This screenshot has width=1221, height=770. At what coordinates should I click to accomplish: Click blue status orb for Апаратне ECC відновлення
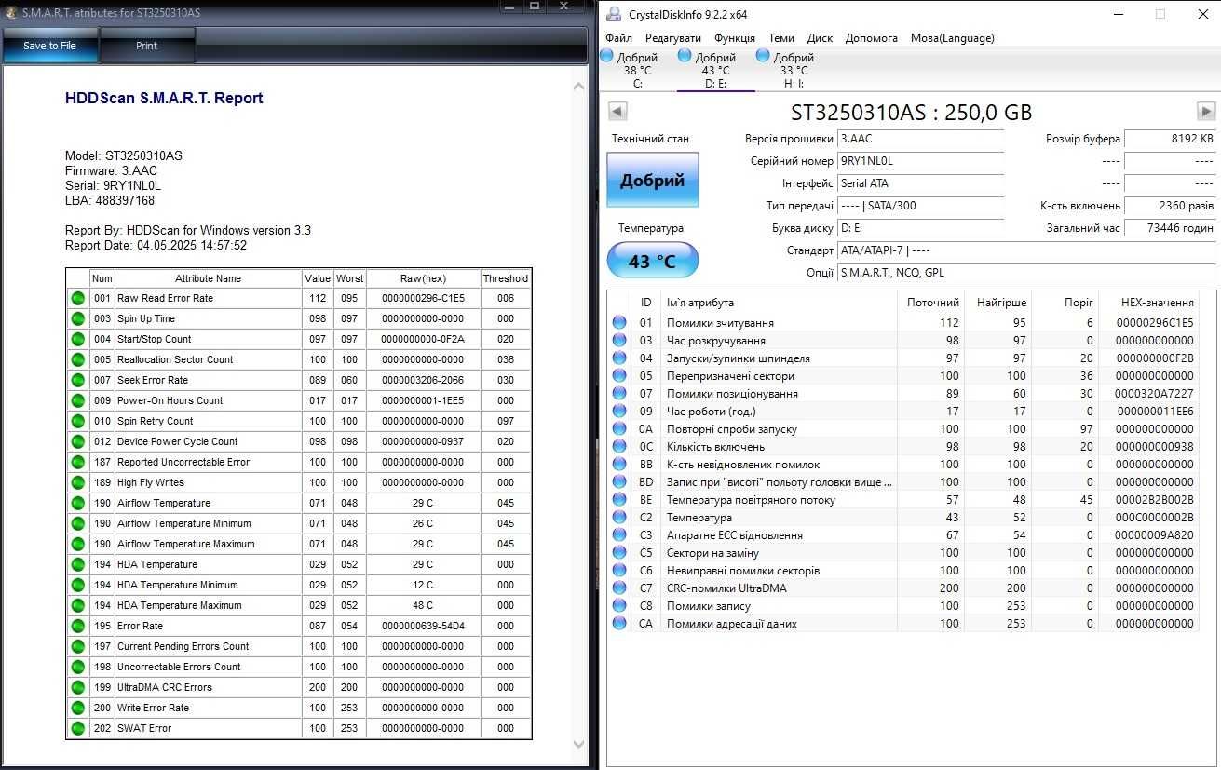(619, 534)
